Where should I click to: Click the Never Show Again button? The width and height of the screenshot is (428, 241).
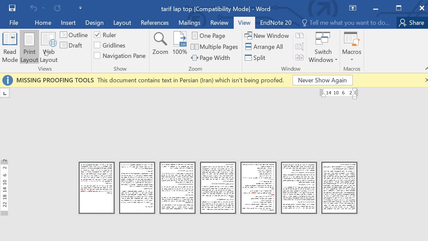tap(322, 80)
